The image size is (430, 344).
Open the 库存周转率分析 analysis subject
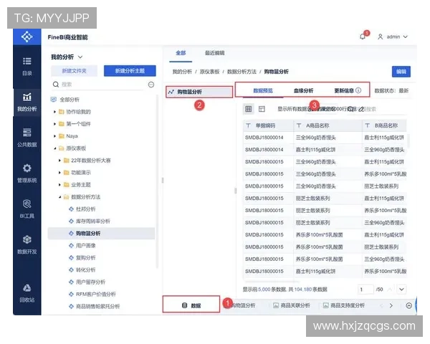pos(93,221)
